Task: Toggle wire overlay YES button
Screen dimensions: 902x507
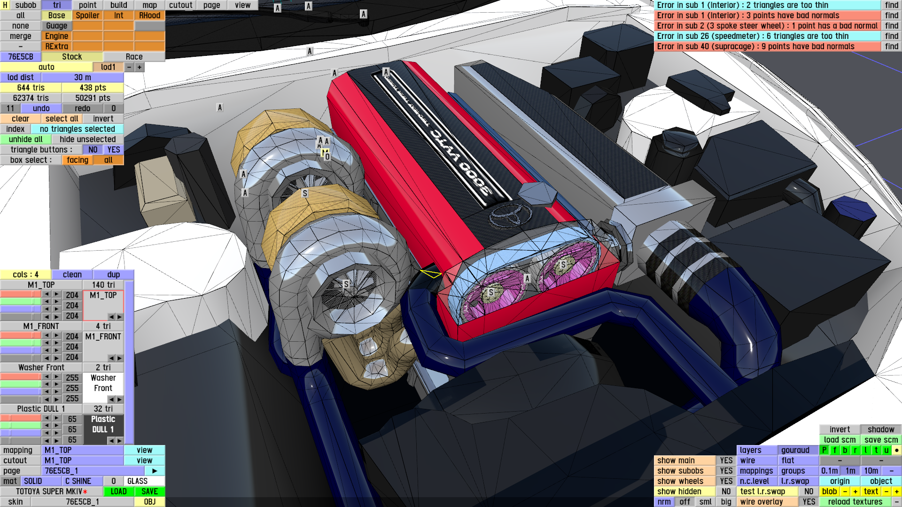Action: tap(809, 502)
